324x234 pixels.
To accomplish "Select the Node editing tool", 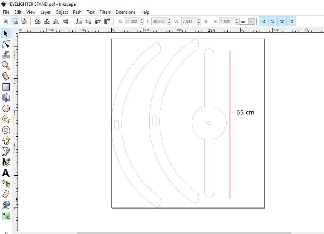I will point(5,44).
